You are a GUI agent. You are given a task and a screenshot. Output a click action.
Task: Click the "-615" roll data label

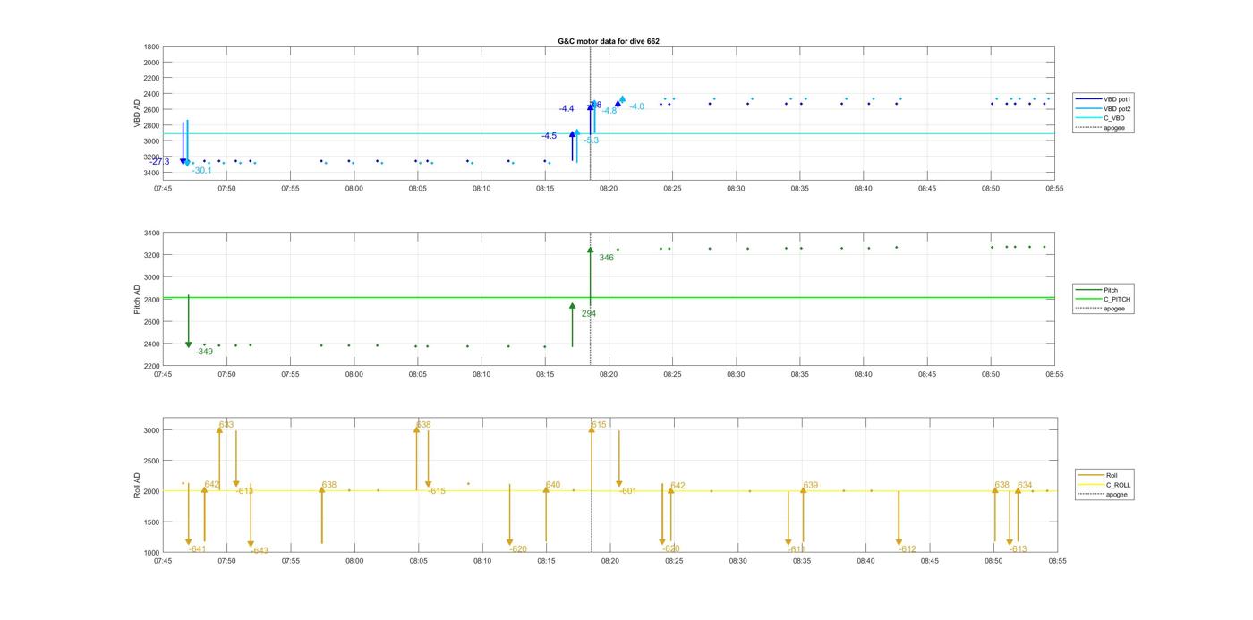(437, 491)
